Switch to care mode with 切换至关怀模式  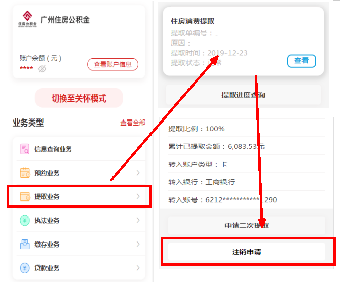pos(79,98)
